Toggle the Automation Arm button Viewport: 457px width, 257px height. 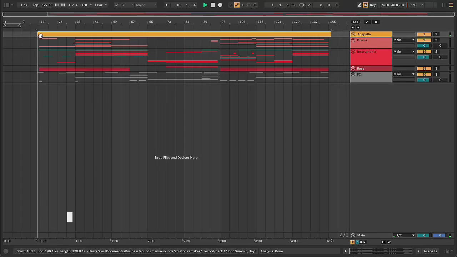(x=237, y=5)
